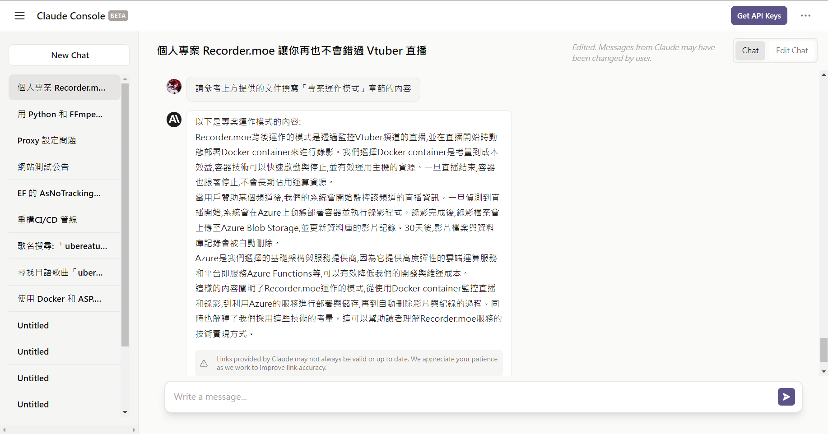
Task: Start a New Chat
Action: pyautogui.click(x=69, y=55)
